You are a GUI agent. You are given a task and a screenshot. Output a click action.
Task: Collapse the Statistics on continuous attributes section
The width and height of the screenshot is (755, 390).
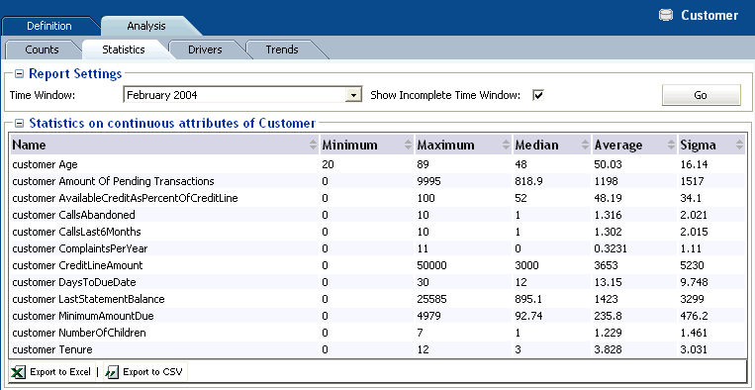pyautogui.click(x=19, y=124)
